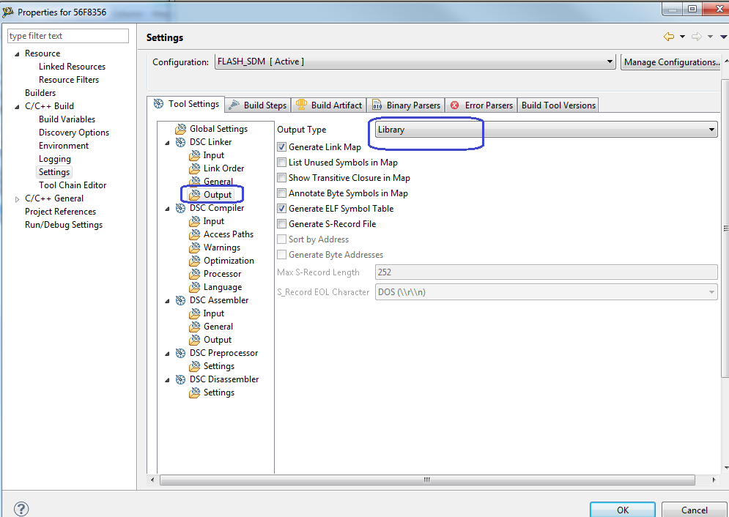Open the Output Type Library dropdown
The width and height of the screenshot is (729, 517).
click(547, 130)
